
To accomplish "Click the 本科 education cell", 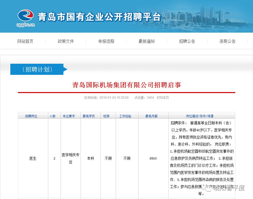I will tap(90, 159).
